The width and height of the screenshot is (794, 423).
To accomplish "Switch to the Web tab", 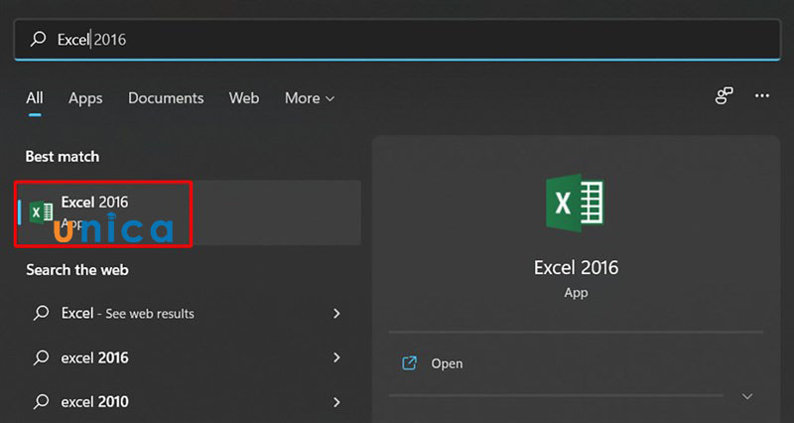I will (243, 97).
